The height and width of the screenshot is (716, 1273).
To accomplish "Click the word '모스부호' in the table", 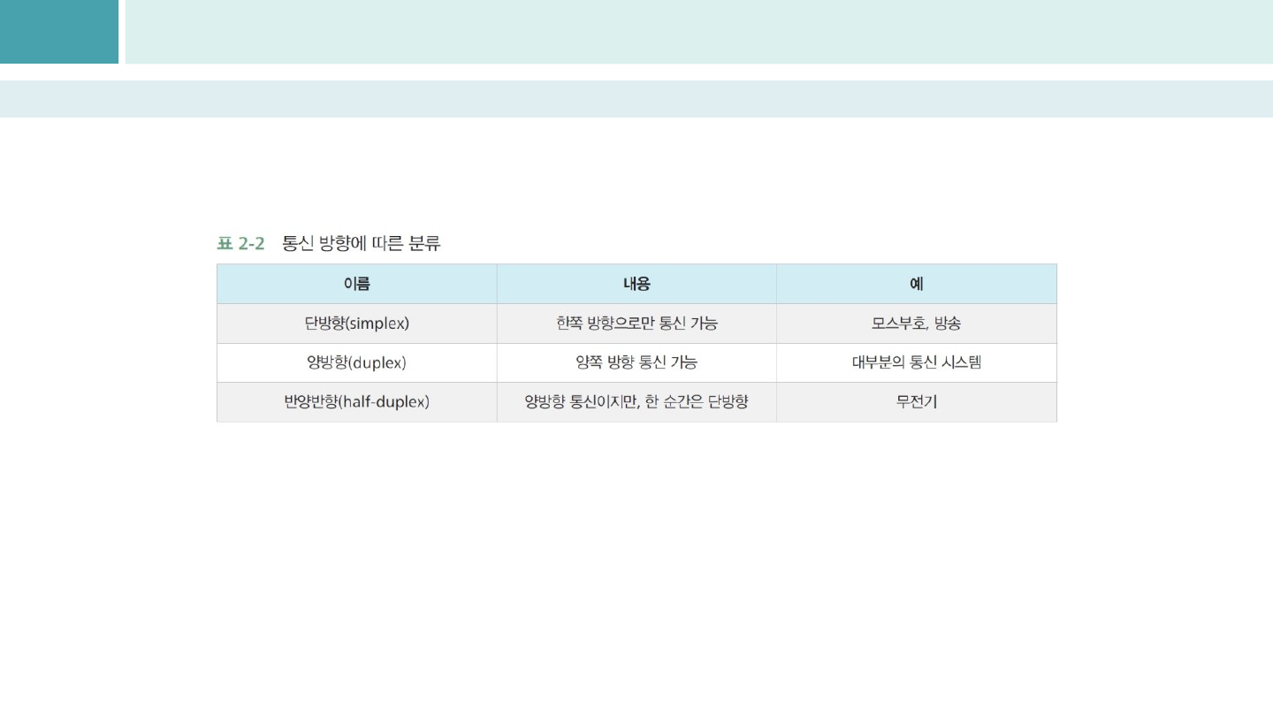I will [897, 324].
